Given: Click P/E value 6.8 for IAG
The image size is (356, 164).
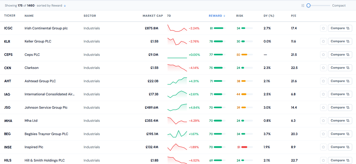Looking at the screenshot, I should tap(293, 94).
